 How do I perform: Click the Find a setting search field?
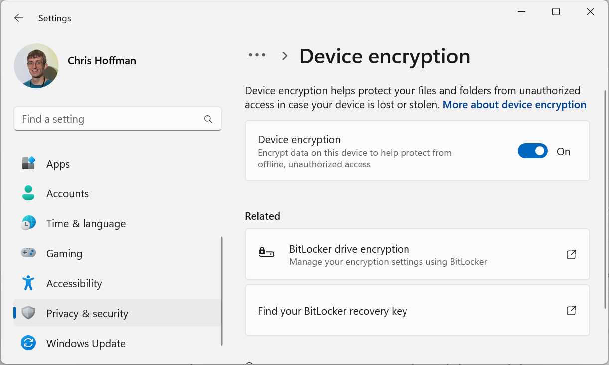click(100, 119)
